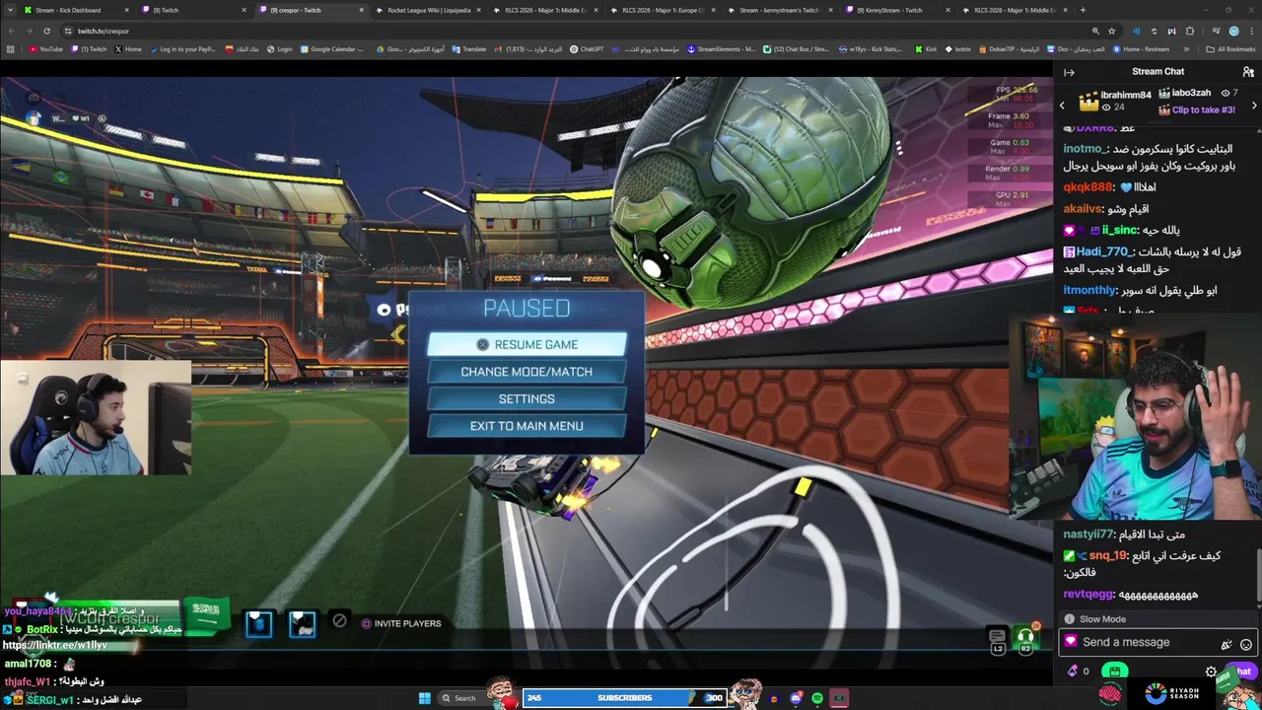The image size is (1262, 710).
Task: Open the Google Calendar bookmark
Action: tap(332, 48)
